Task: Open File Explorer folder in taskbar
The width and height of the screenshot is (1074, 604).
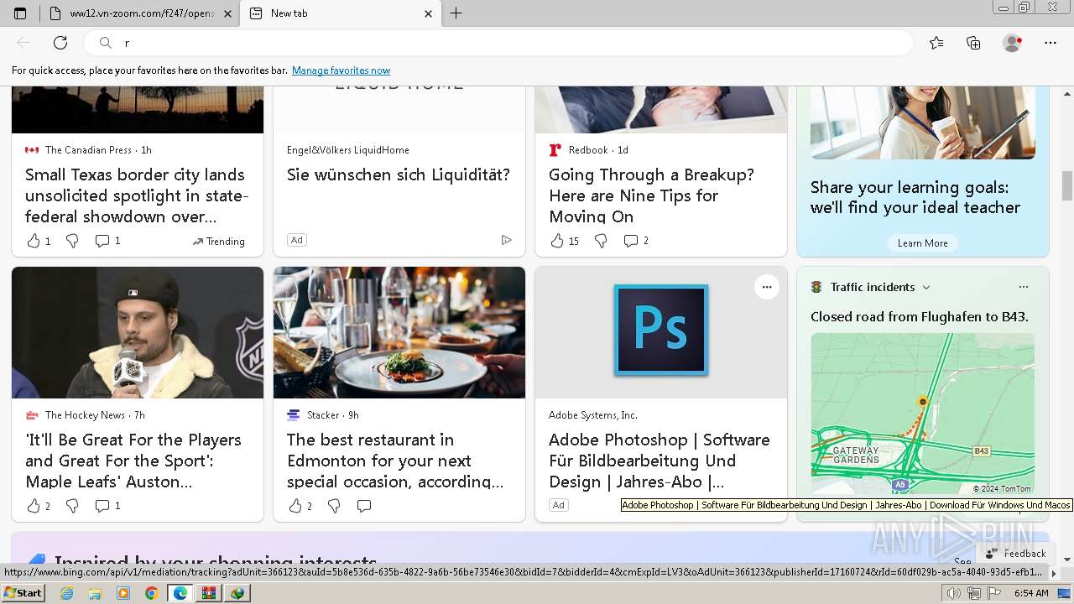Action: tap(95, 593)
